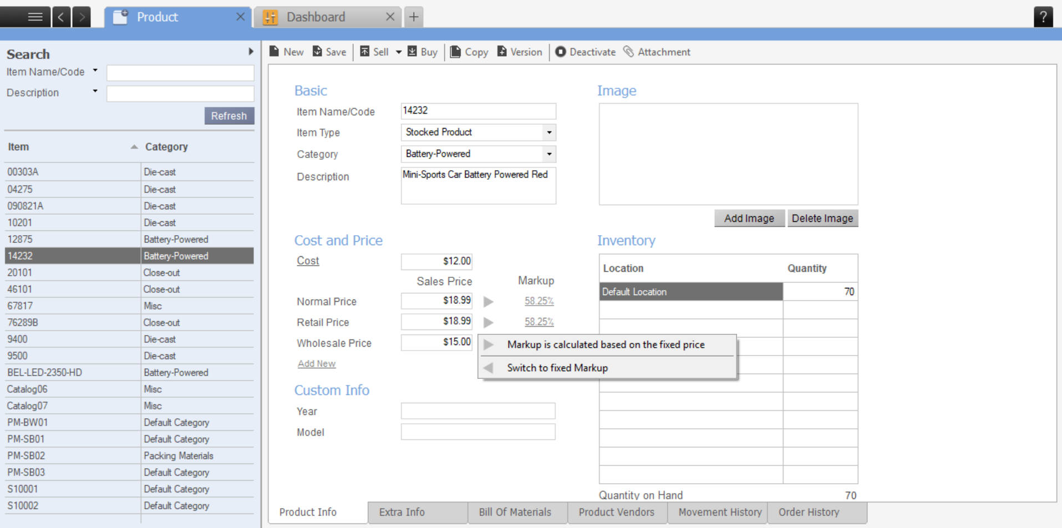Screen dimensions: 1062x528
Task: Click the Save toolbar icon
Action: (x=317, y=52)
